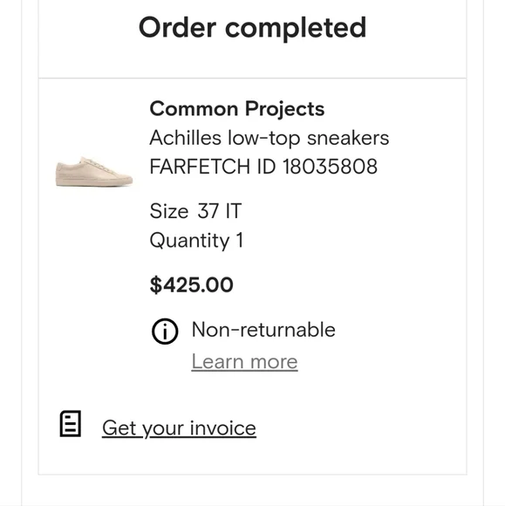The height and width of the screenshot is (506, 505).
Task: Click the FARFETCH ID 18035808 text
Action: click(x=263, y=167)
